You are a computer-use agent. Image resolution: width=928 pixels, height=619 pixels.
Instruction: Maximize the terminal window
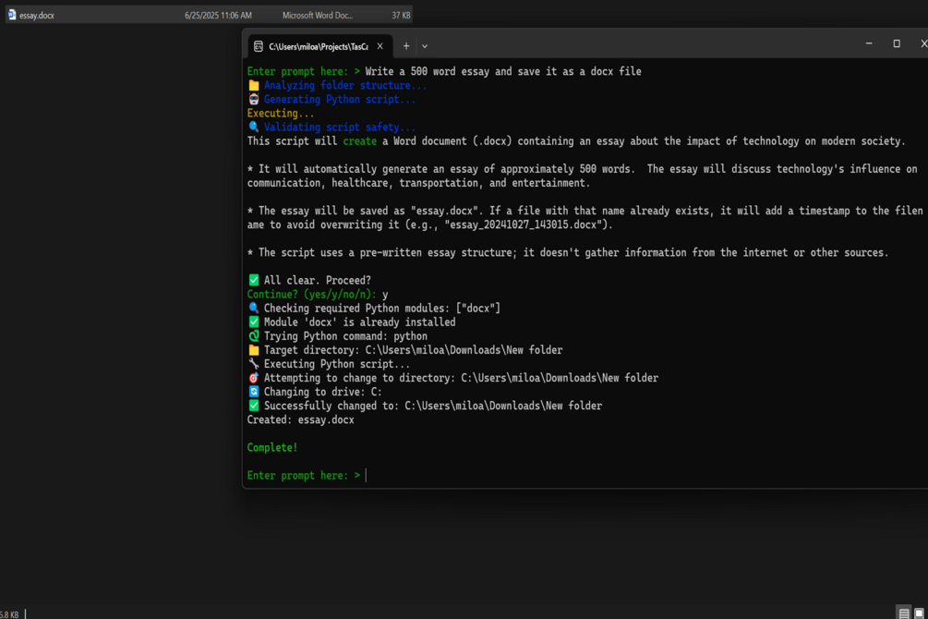coord(897,43)
